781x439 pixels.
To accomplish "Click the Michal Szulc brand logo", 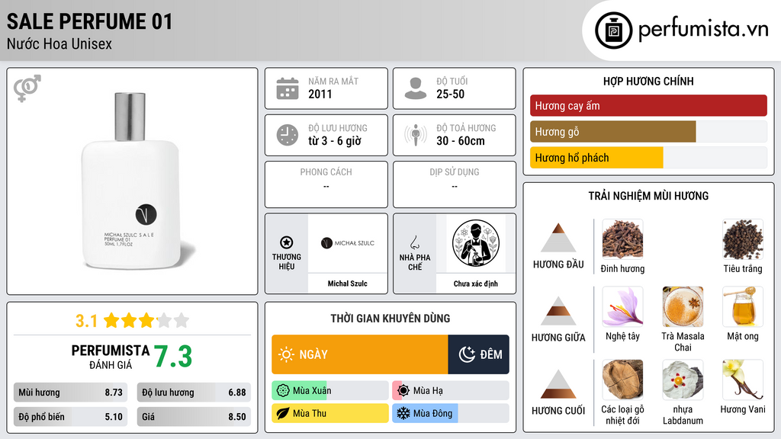I will [x=347, y=243].
